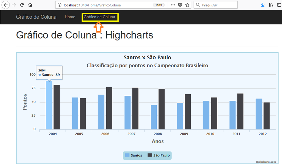Viewport: 282px width, 166px height.
Task: Open the browser home page icon
Action: coord(30,5)
